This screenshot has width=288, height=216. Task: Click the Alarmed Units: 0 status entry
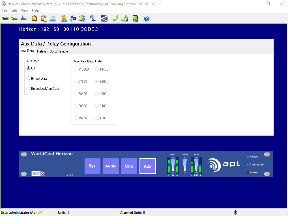(x=132, y=213)
